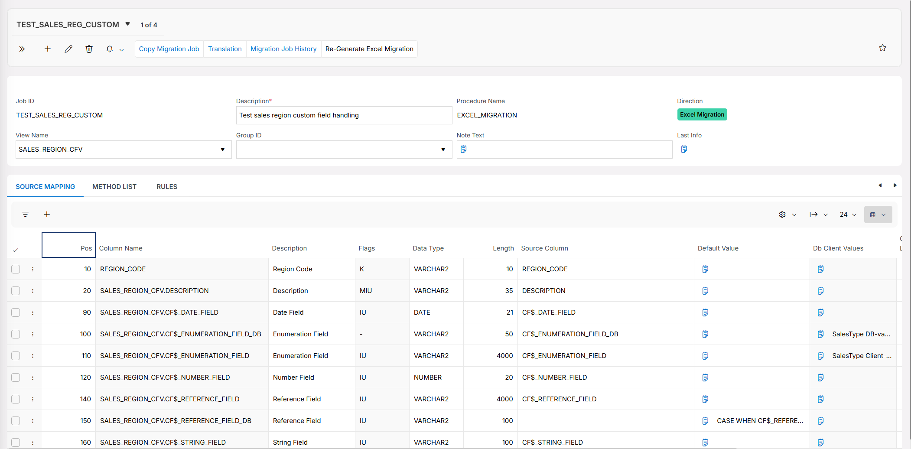Open the TEST_SALES_REG_CUSTOM record selector dropdown
Screen dimensions: 911x449
coord(127,24)
